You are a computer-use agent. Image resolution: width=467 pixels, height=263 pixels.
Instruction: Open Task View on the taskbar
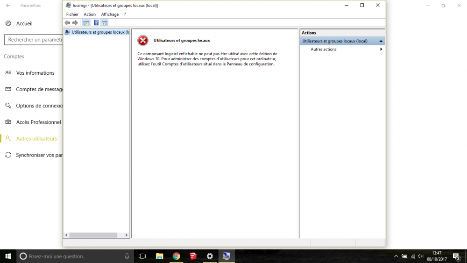[142, 256]
